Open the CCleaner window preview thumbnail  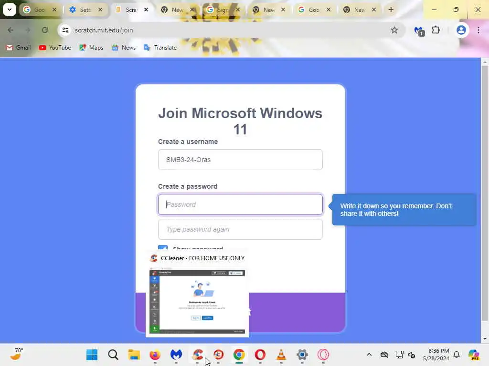[197, 301]
